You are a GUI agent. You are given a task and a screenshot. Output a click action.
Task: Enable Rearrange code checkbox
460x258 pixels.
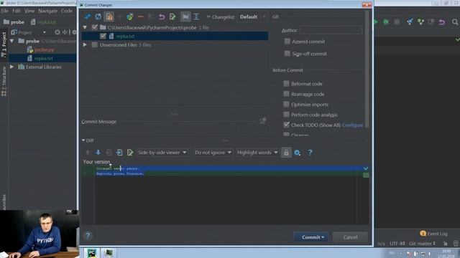286,94
